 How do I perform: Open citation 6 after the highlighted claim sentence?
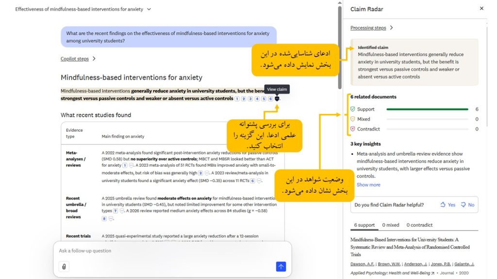(x=270, y=99)
